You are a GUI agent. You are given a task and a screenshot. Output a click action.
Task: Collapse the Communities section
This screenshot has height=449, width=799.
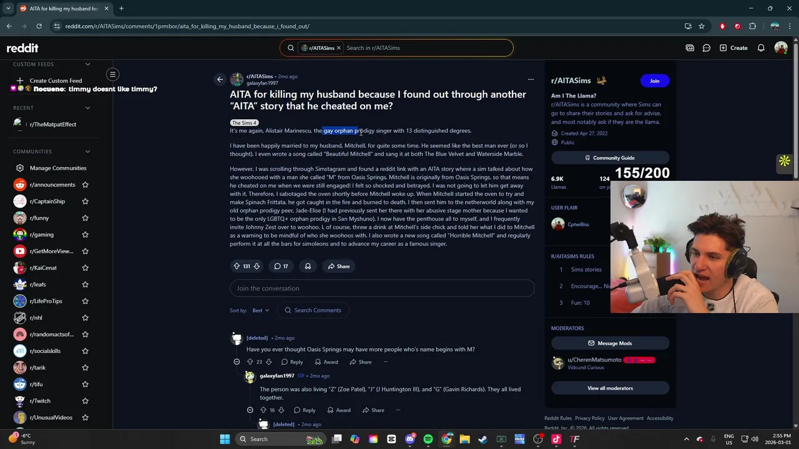[x=87, y=152]
